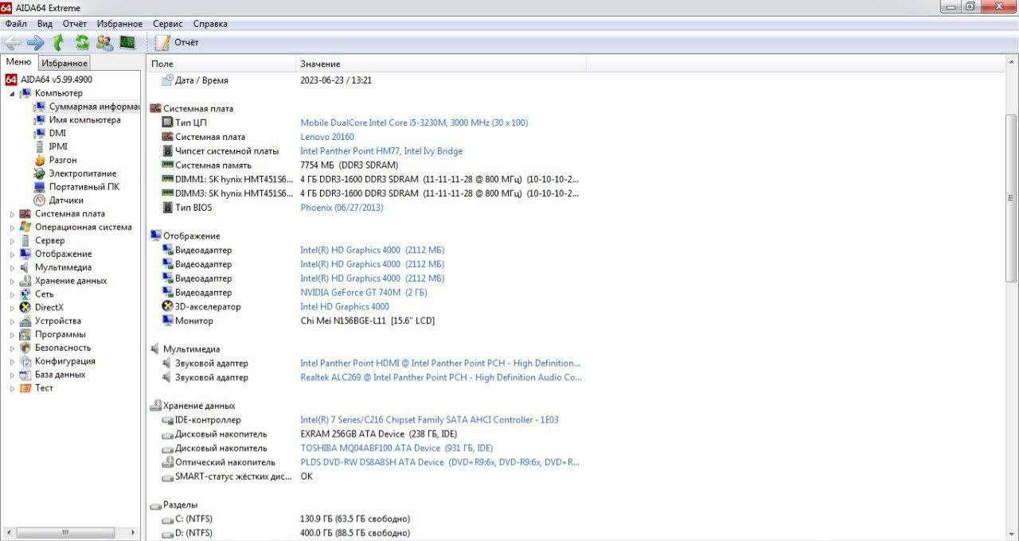
Task: Click the Тест icon in the tree
Action: coord(25,389)
